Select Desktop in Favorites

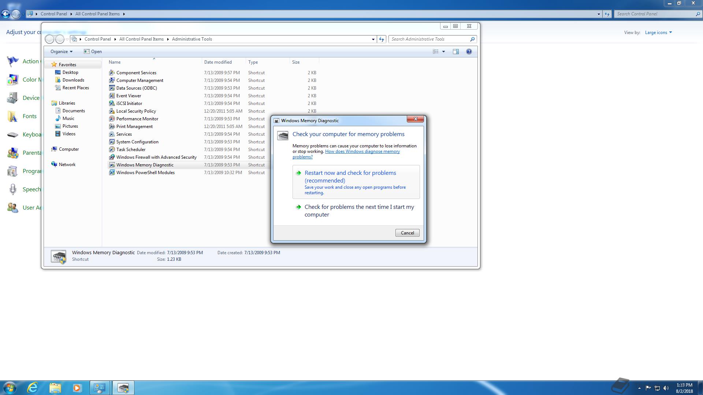click(x=70, y=72)
